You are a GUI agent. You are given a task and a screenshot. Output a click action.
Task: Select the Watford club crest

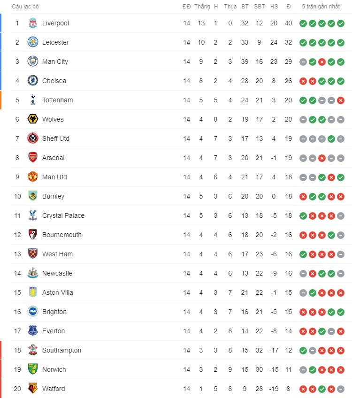pos(32,389)
